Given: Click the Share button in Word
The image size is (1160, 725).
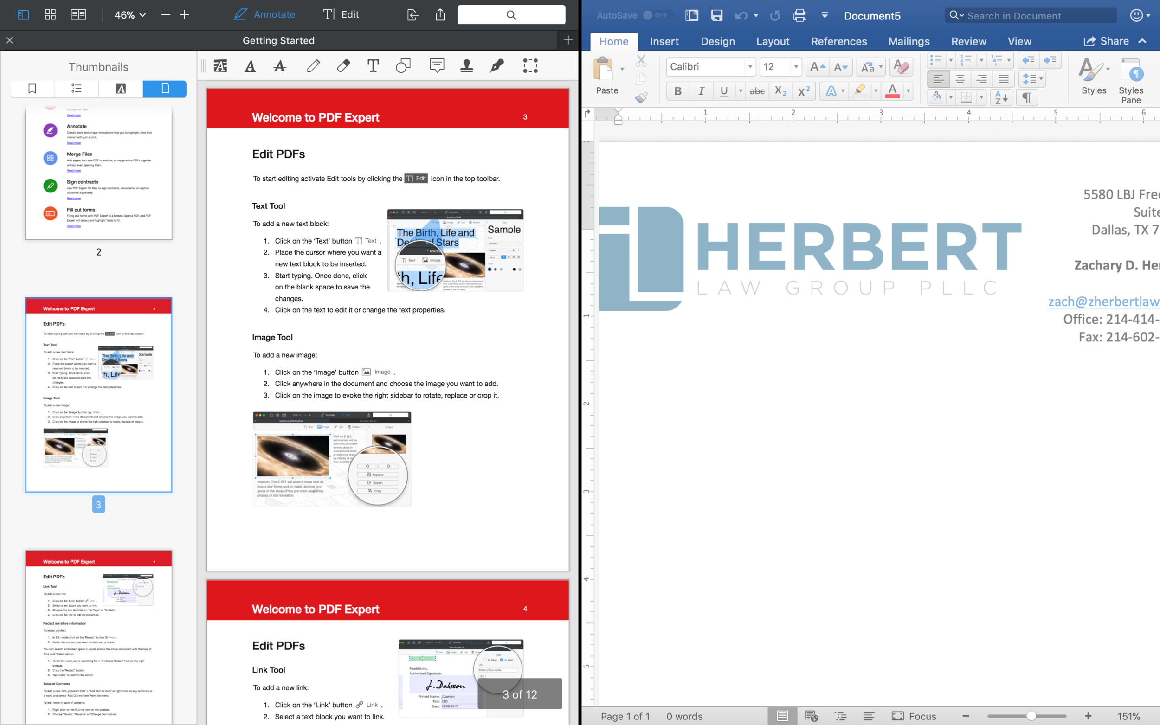Looking at the screenshot, I should click(1106, 41).
